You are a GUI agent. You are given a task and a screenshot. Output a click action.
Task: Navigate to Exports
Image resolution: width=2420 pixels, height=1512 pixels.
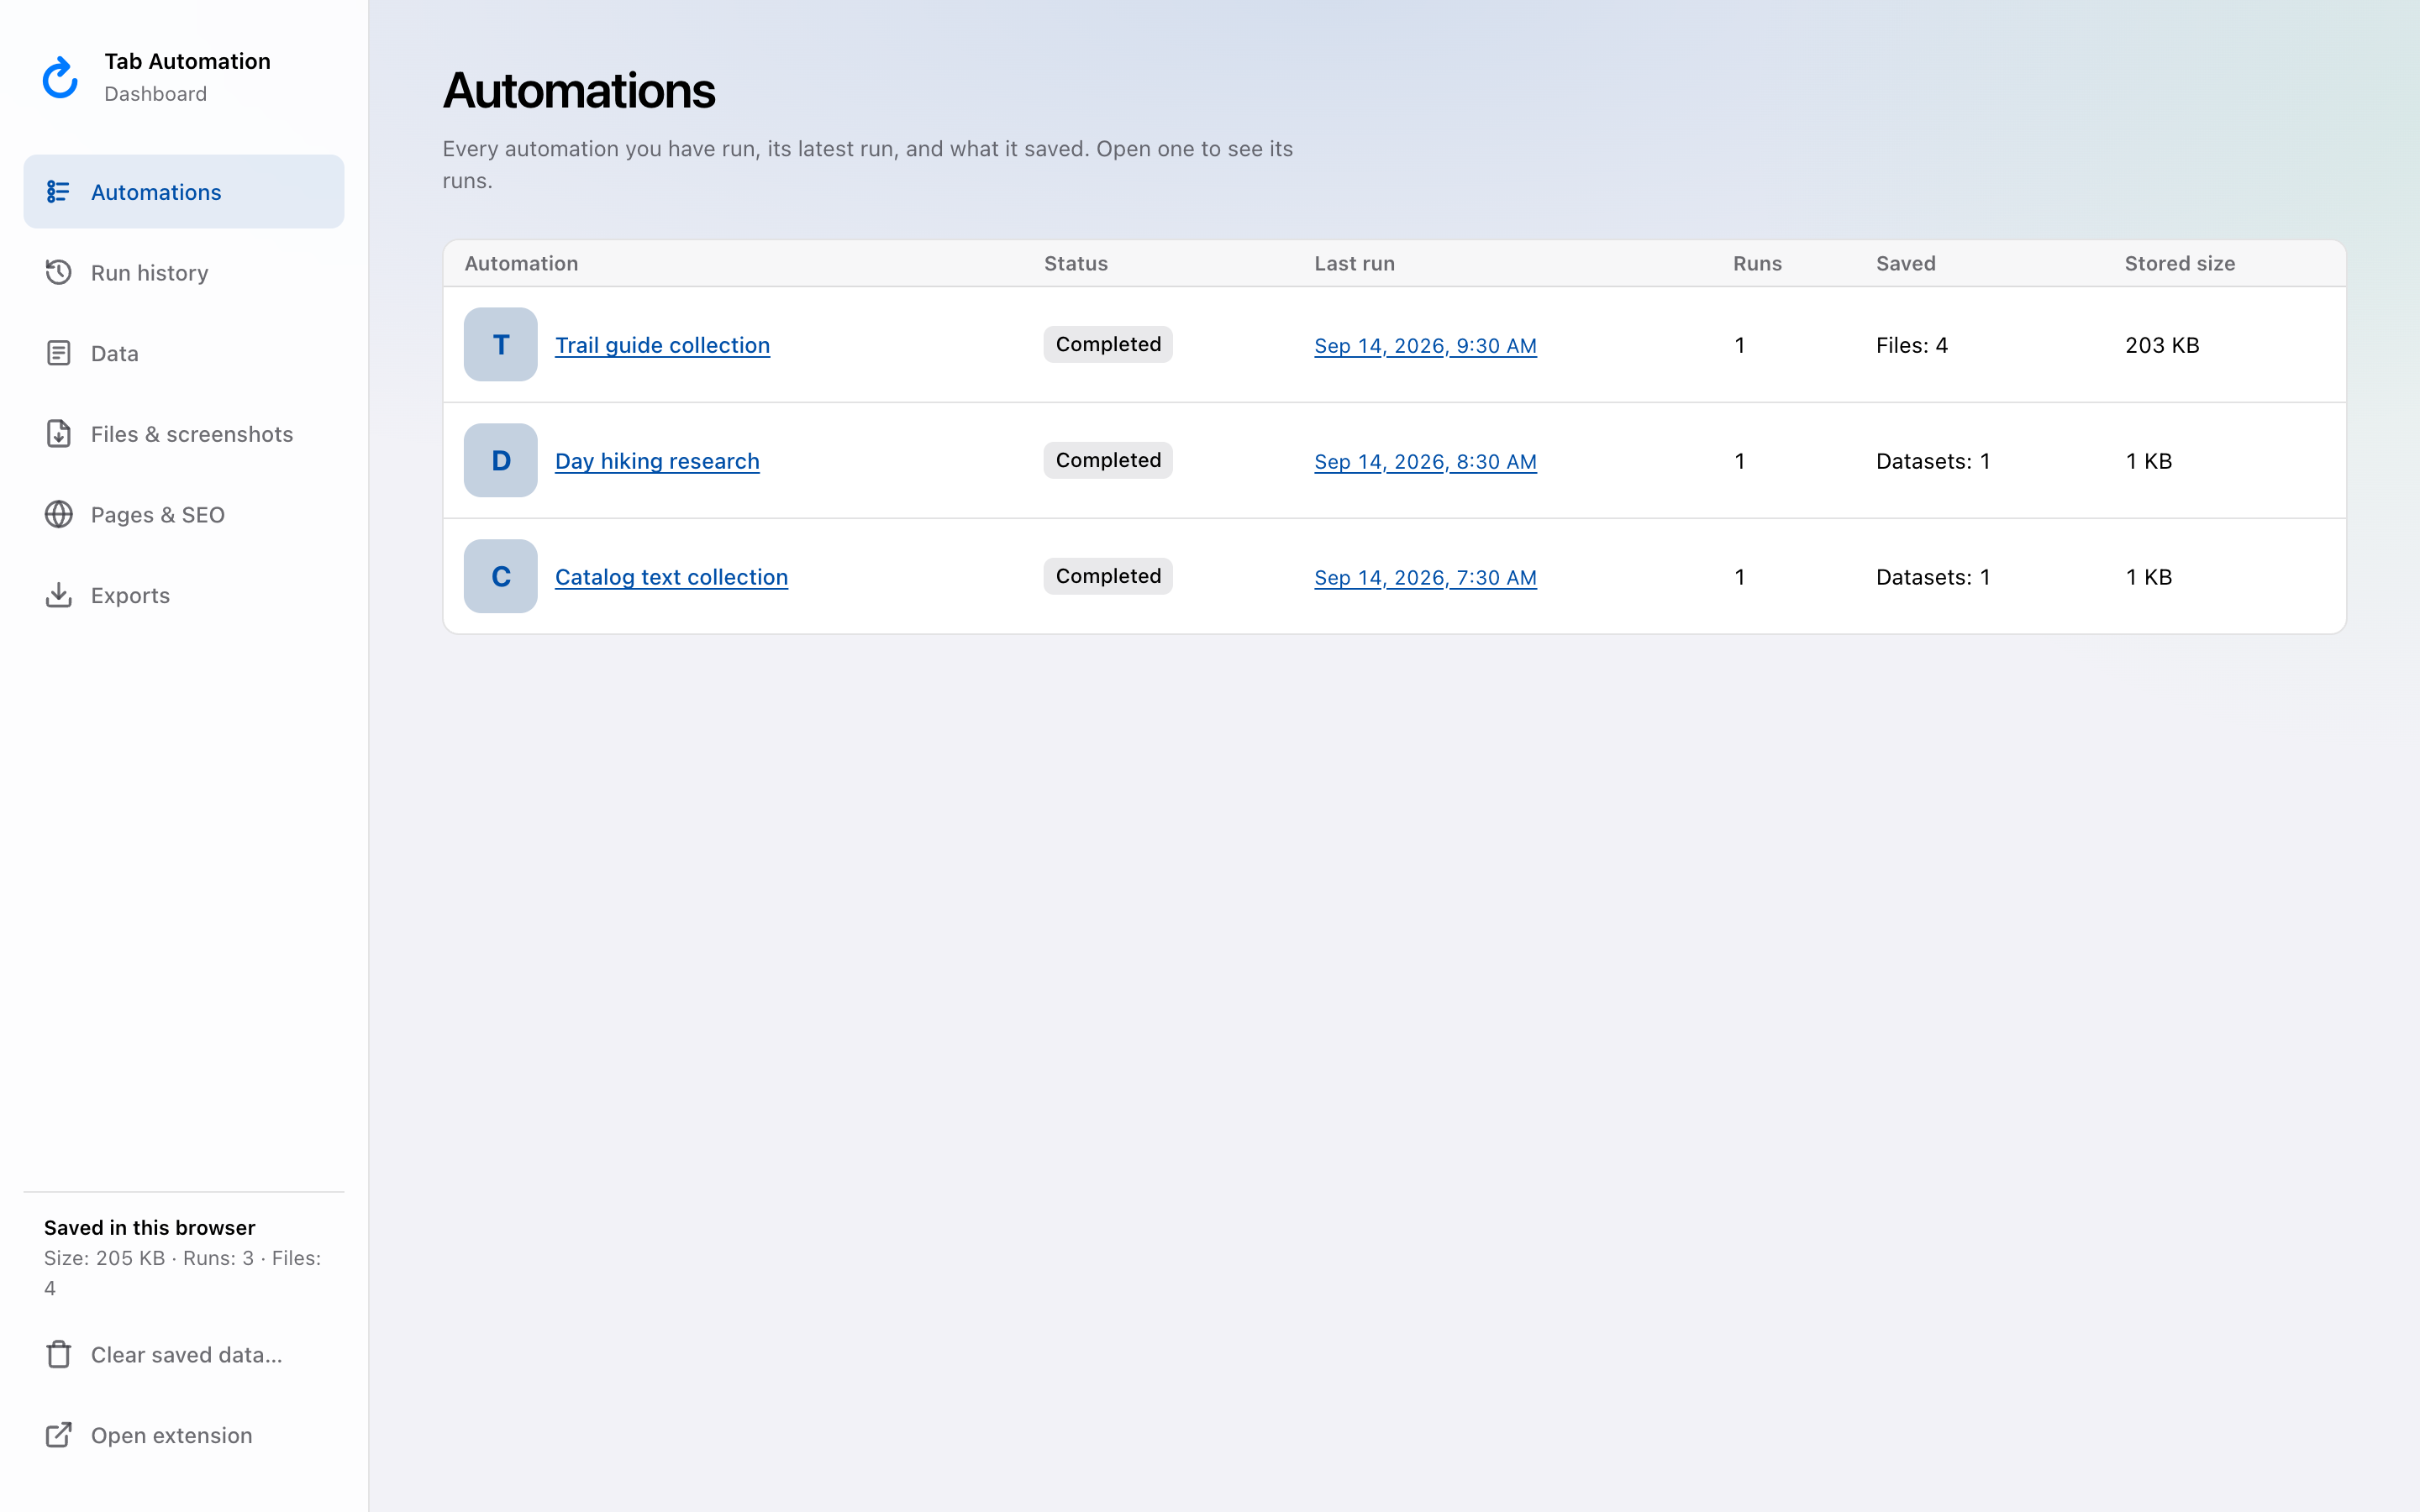pos(184,595)
